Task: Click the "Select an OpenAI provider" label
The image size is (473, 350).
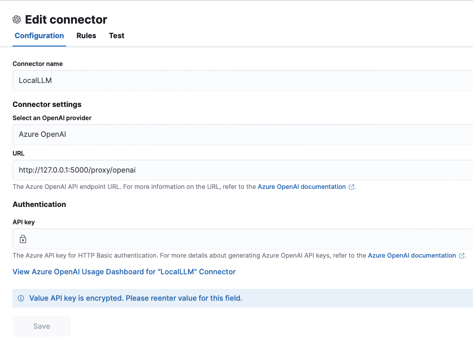Action: tap(52, 118)
